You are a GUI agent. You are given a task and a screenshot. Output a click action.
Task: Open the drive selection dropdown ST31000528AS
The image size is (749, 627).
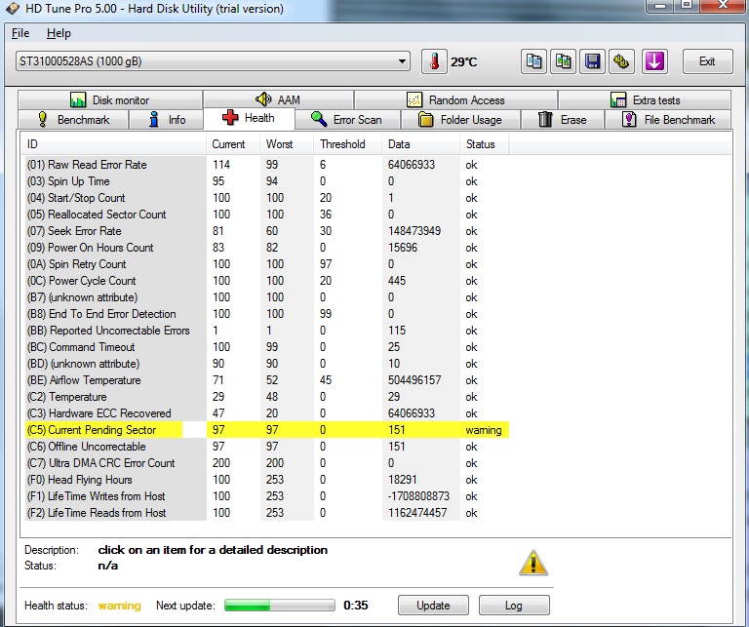(213, 61)
